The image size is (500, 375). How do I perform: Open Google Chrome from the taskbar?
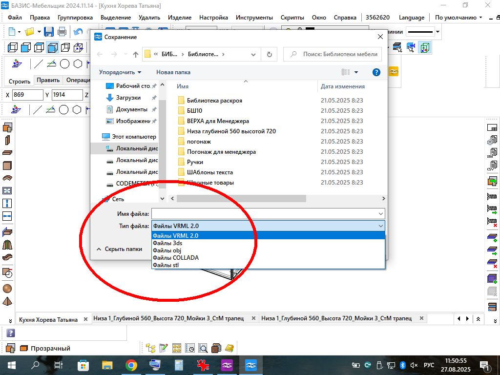[131, 365]
